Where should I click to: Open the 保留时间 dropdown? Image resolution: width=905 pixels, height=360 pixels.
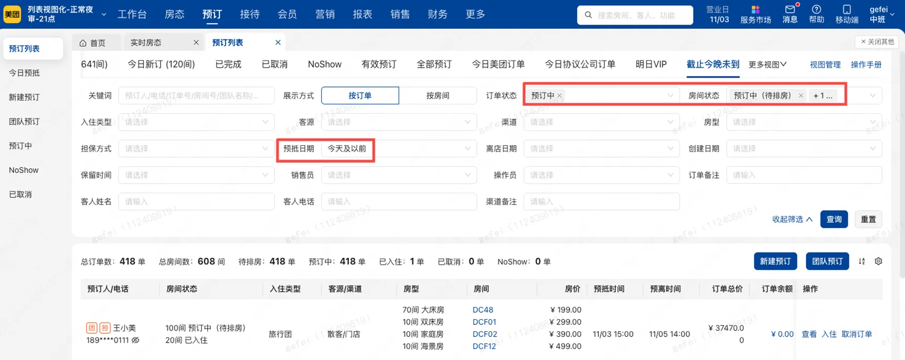coord(196,175)
